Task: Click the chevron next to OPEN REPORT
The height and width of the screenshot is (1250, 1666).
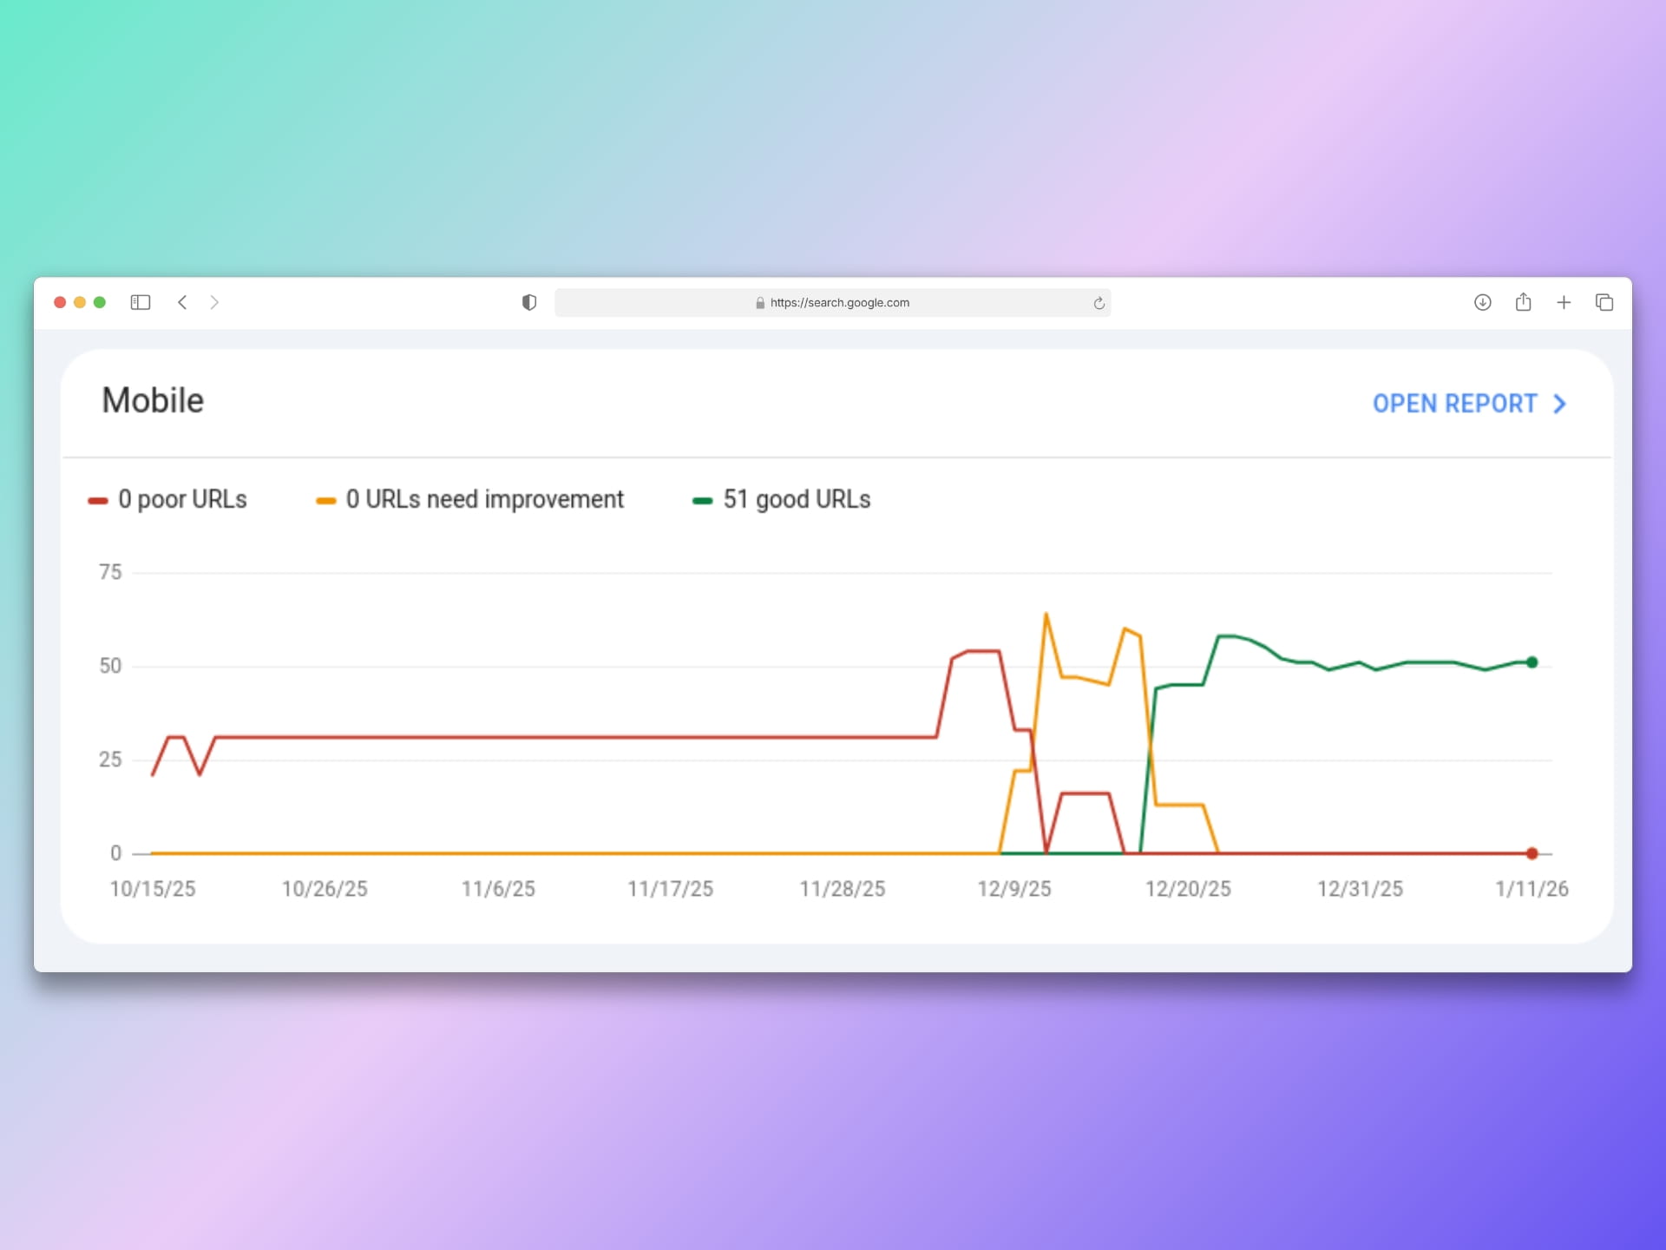Action: (x=1559, y=404)
